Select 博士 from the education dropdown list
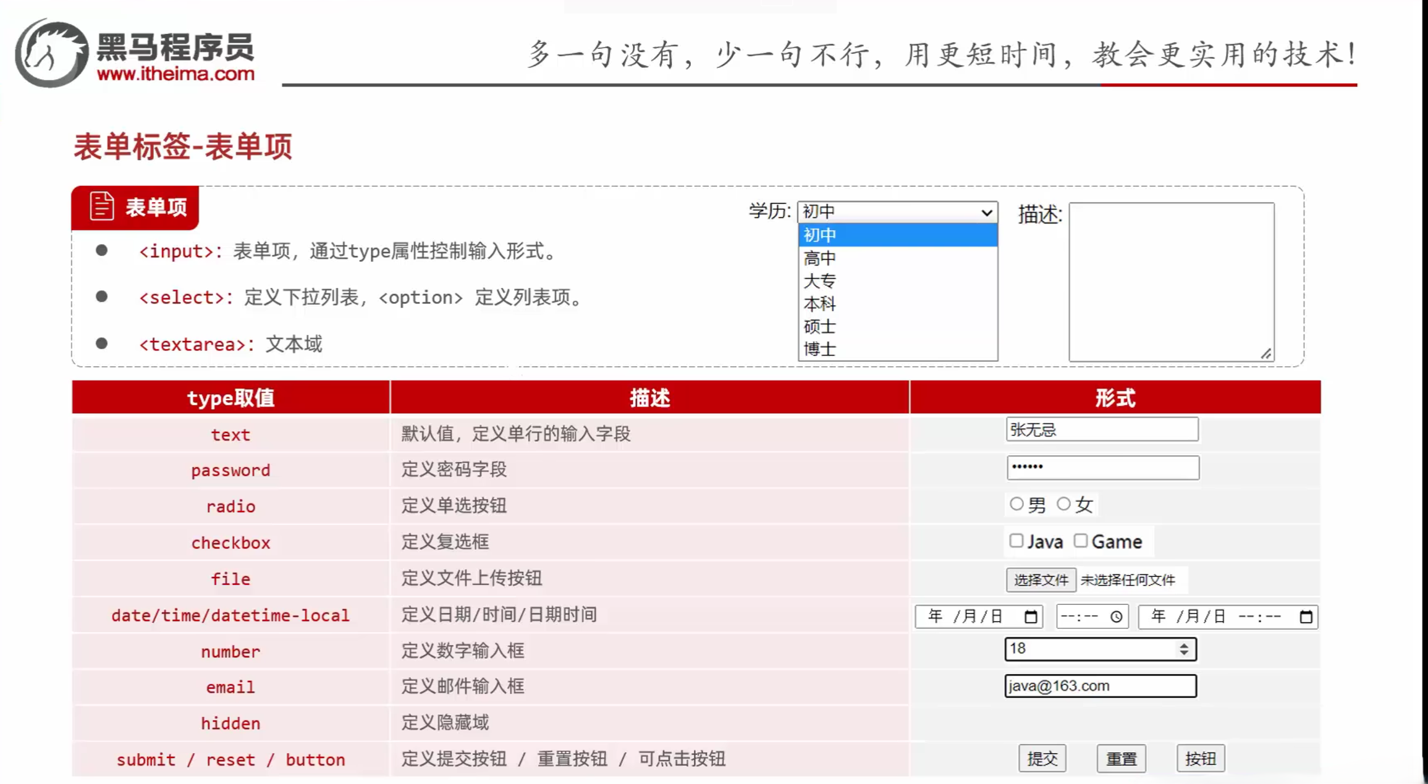The width and height of the screenshot is (1428, 784). 819,349
